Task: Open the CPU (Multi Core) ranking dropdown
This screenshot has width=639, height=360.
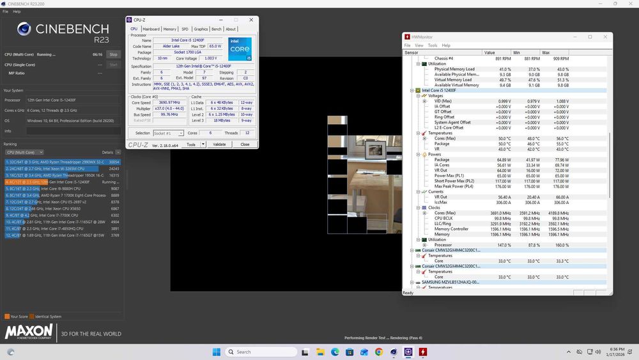Action: (x=24, y=152)
